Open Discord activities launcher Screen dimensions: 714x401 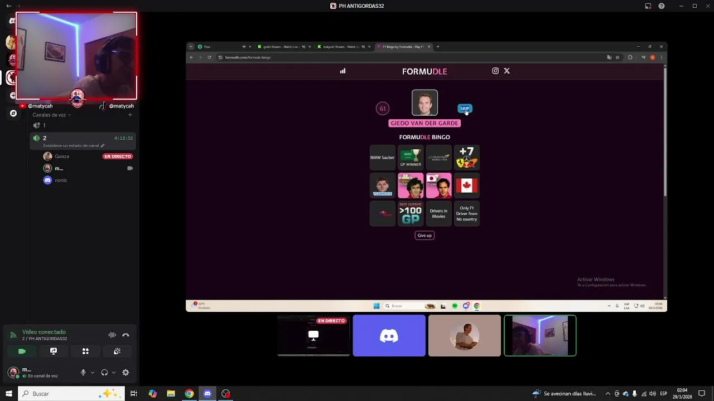point(85,351)
